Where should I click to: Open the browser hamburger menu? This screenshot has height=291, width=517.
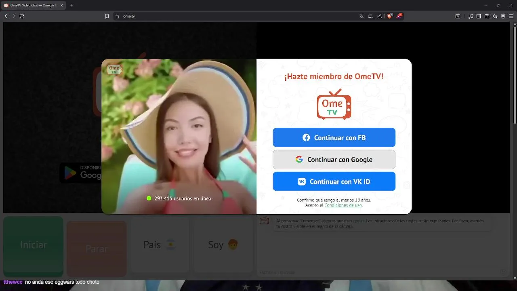pyautogui.click(x=511, y=16)
